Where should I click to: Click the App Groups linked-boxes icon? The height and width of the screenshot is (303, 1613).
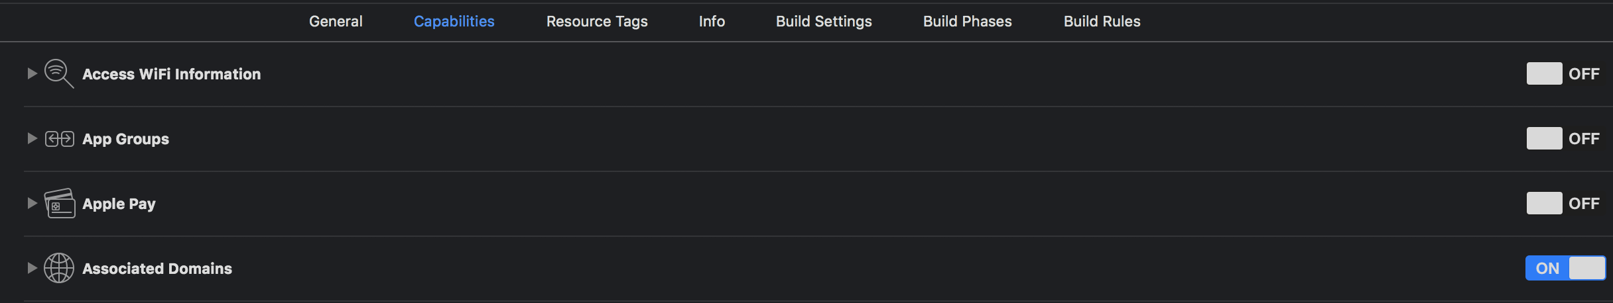[59, 139]
